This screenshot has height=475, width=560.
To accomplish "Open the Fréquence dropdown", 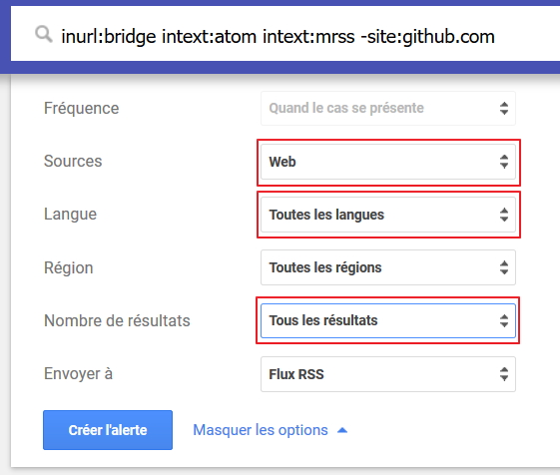I will 388,108.
